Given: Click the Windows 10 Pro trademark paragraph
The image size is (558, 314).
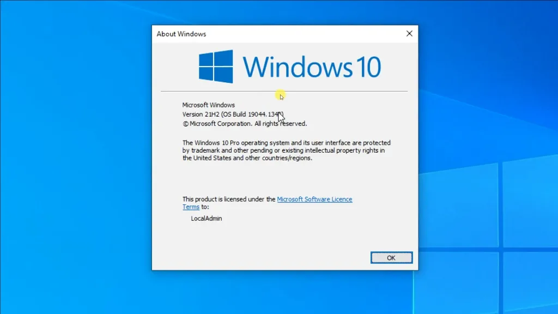Looking at the screenshot, I should tap(287, 150).
